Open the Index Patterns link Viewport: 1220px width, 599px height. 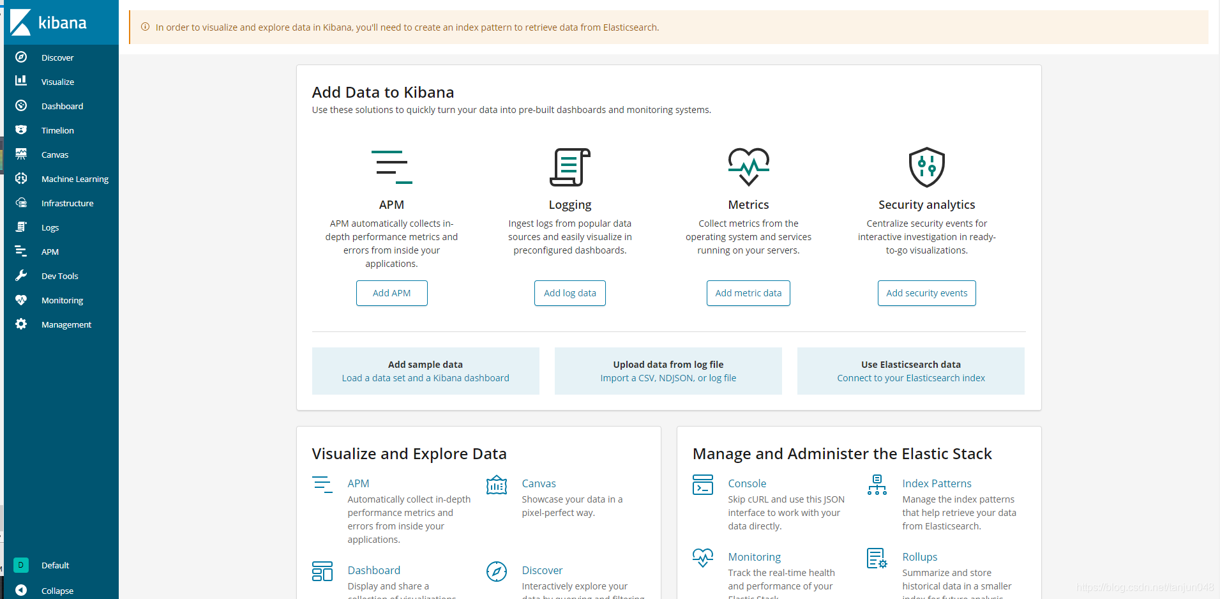point(937,483)
